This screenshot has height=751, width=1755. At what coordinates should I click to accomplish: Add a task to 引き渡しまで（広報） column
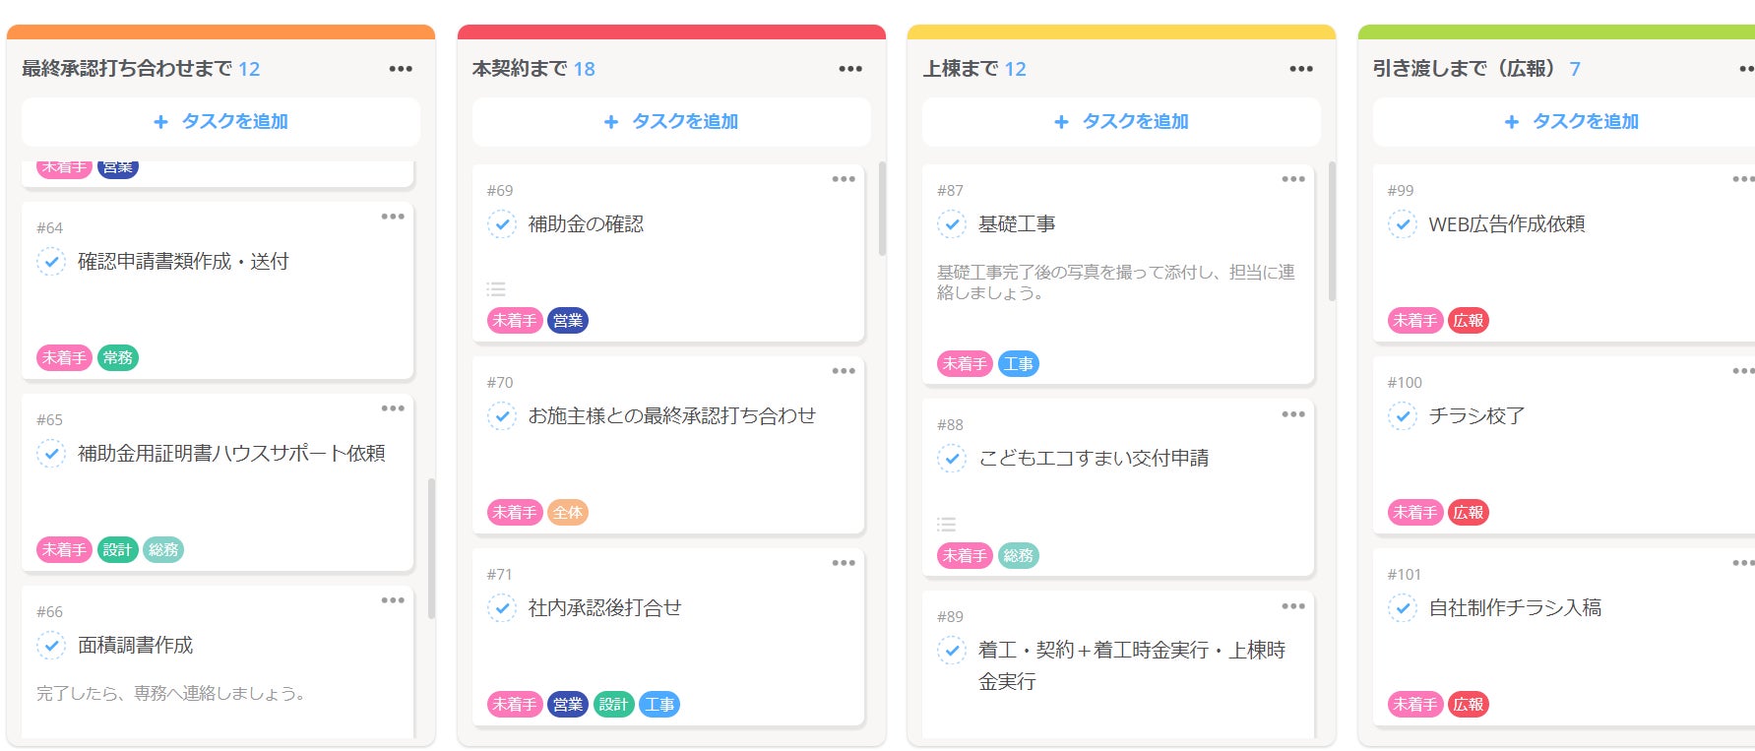tap(1571, 122)
